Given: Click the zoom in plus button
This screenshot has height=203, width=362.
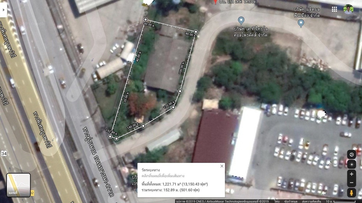Looking at the screenshot, I should pos(352,174).
